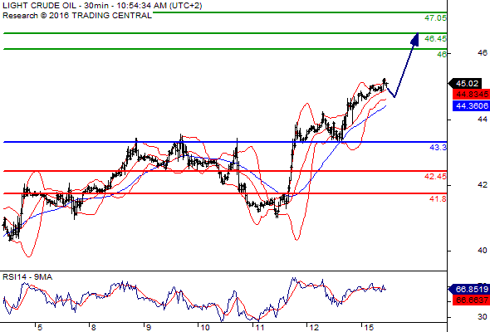Viewport: 490px width, 332px height.
Task: Click the red 44.8345 price label
Action: [x=471, y=95]
